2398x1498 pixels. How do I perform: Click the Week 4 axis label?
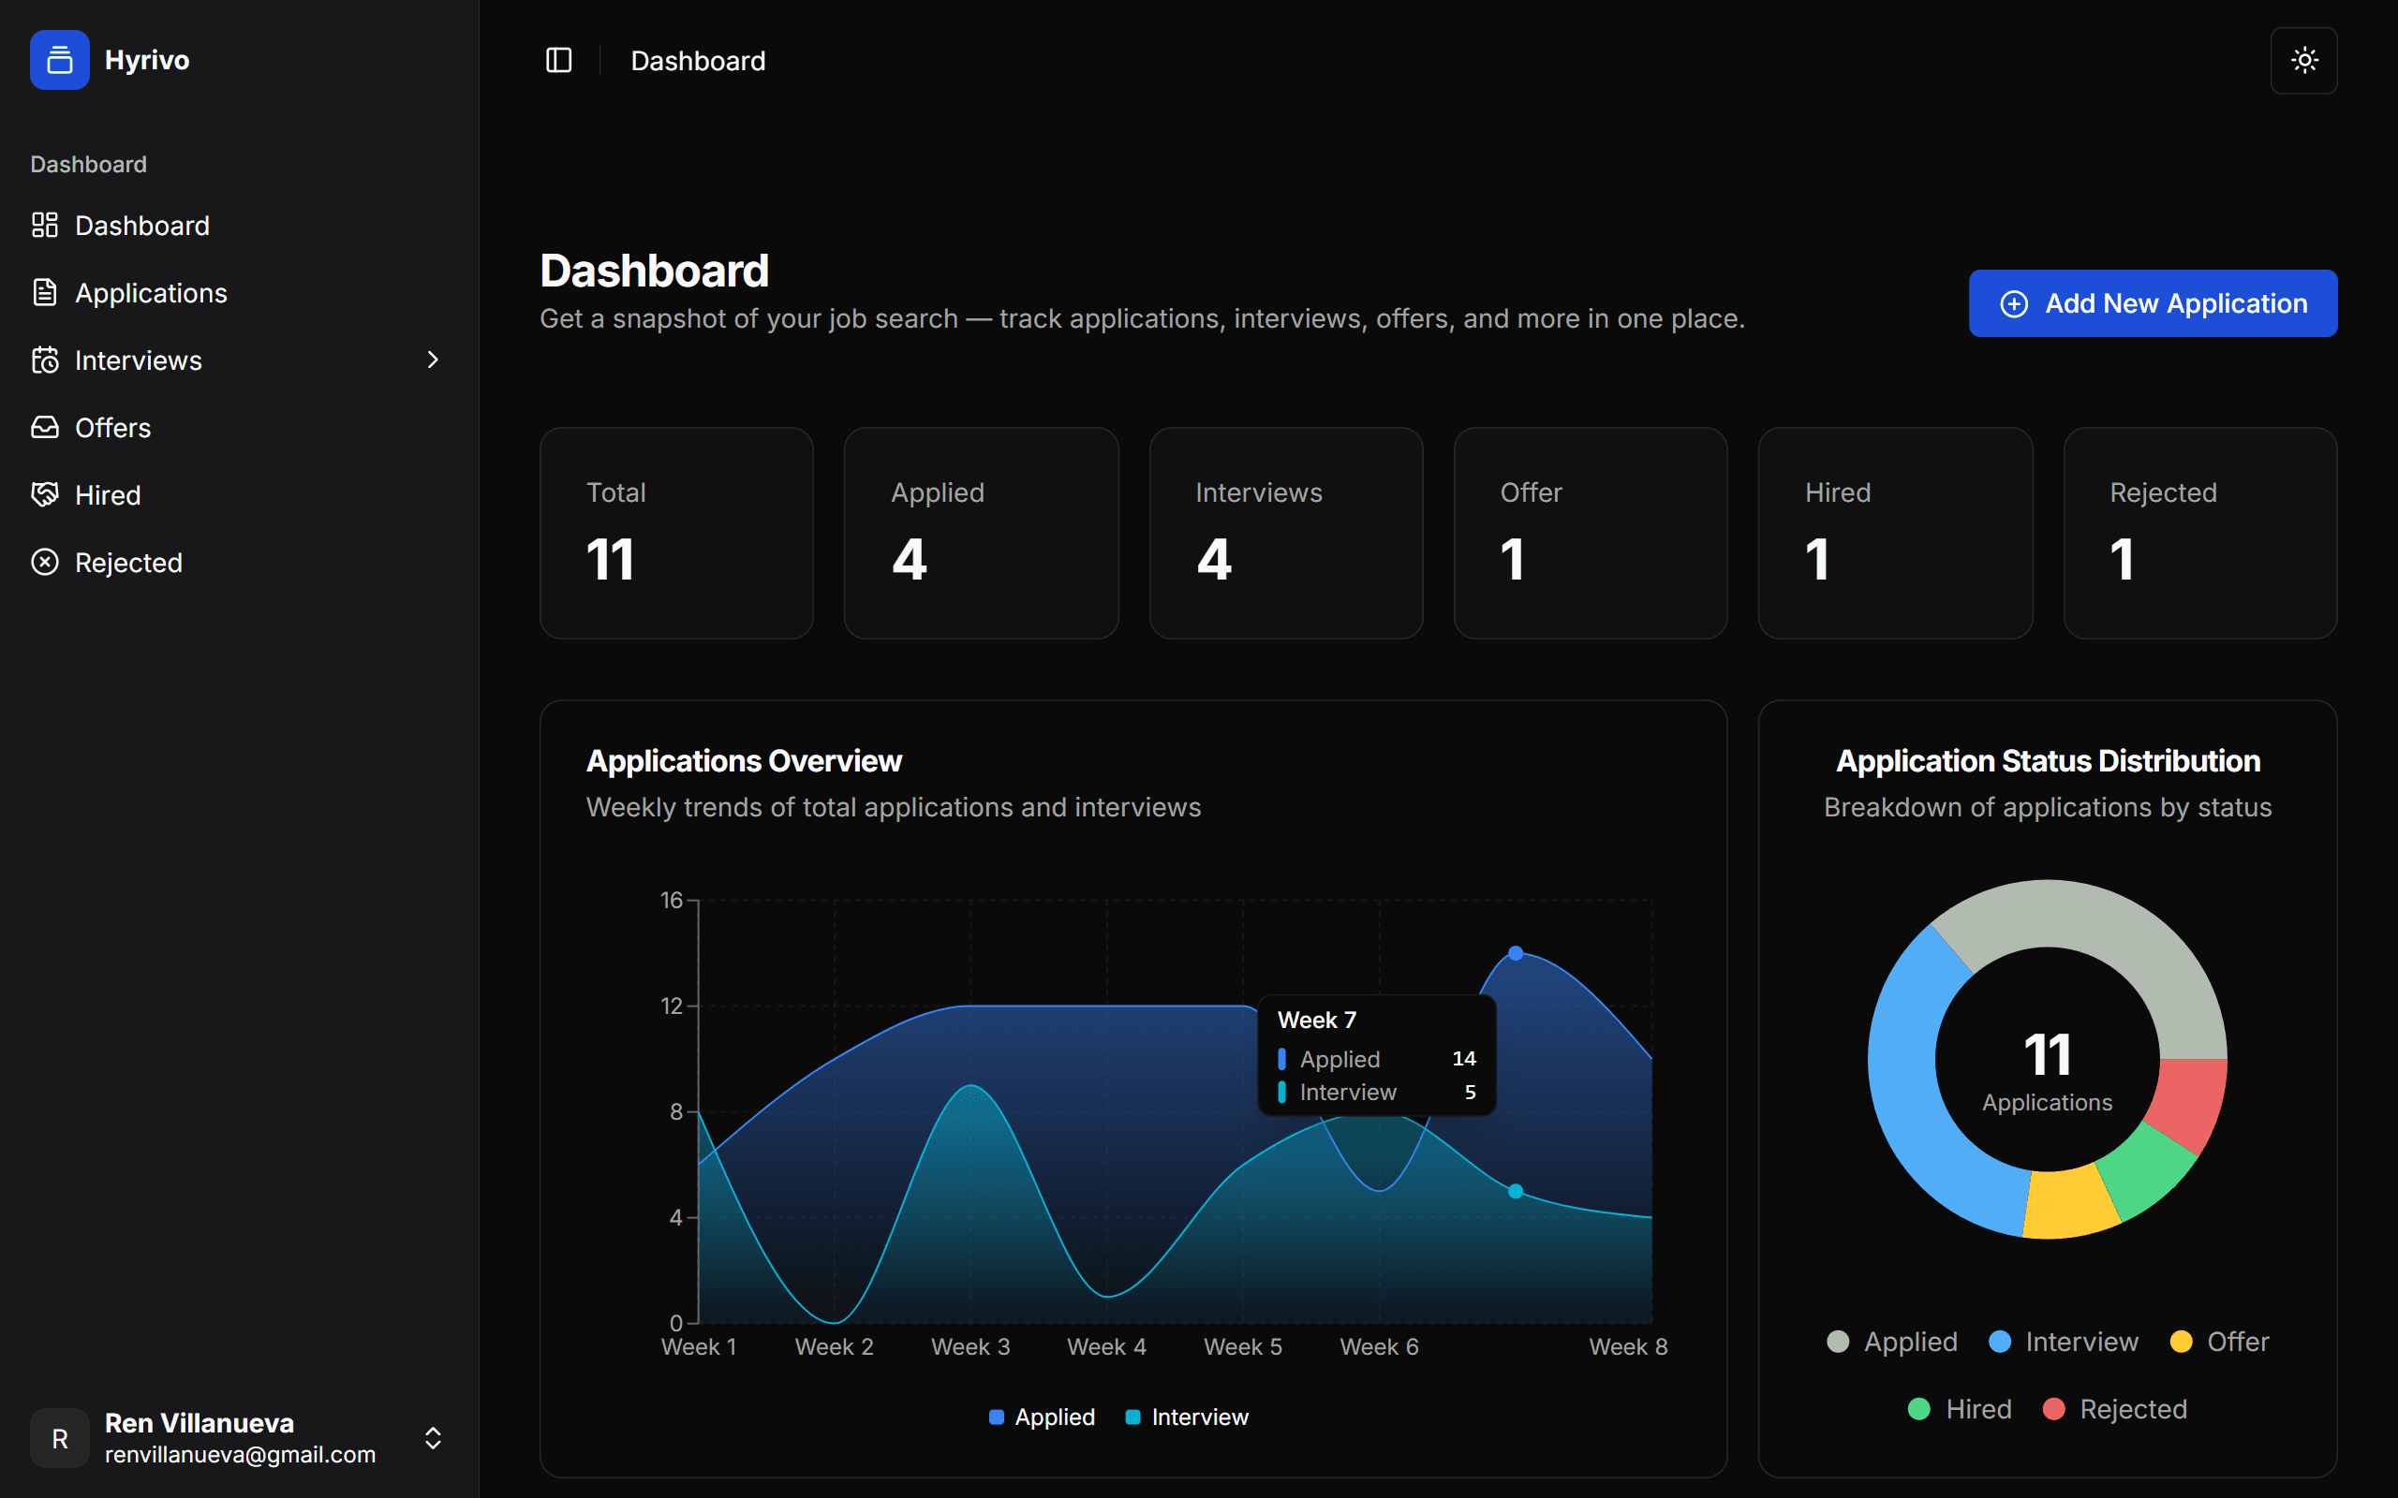(1107, 1346)
